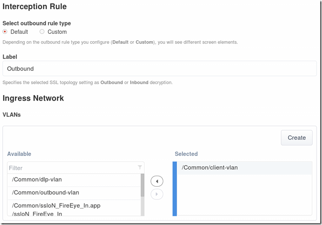
Task: Click the Ingress Network heading
Action: tap(33, 98)
